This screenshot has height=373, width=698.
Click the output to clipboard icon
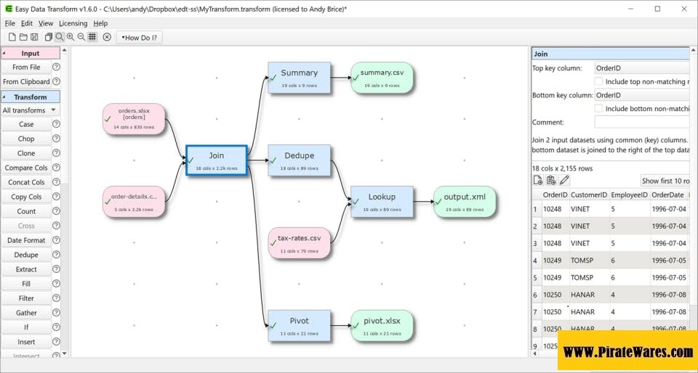[551, 180]
